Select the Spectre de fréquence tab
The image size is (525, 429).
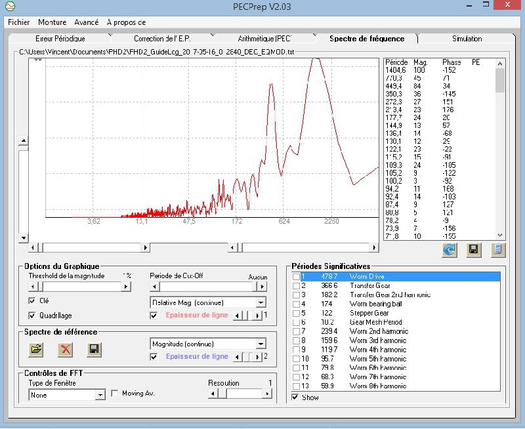(367, 39)
